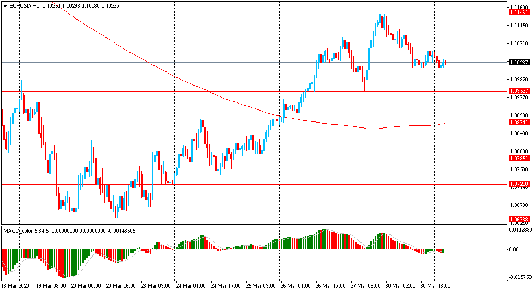Select the 1.11150 price axis value
This screenshot has height=292, width=532.
pyautogui.click(x=519, y=26)
